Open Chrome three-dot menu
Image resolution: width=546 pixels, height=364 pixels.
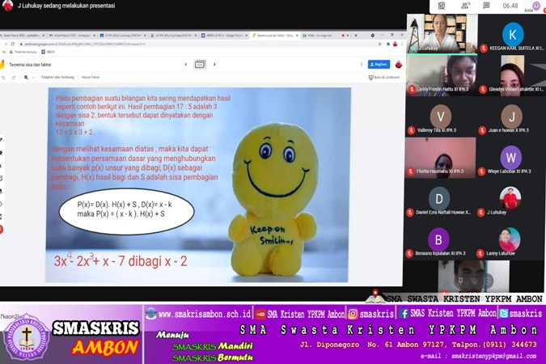pyautogui.click(x=402, y=44)
